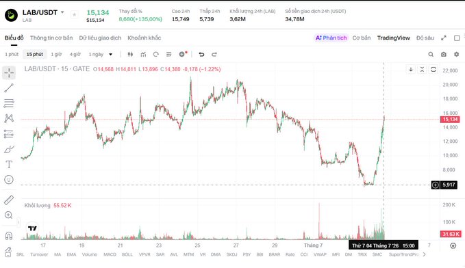465x268 pixels.
Task: Click the 15,134 current price label
Action: coord(450,120)
